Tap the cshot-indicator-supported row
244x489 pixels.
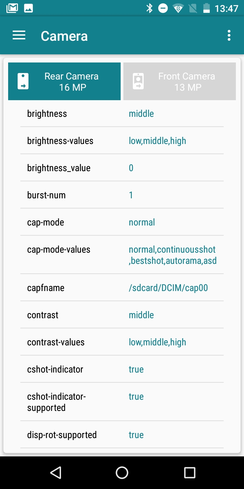pos(122,402)
